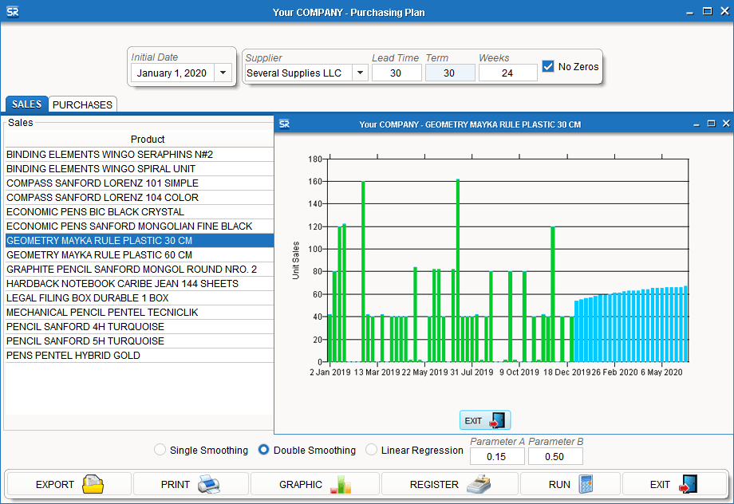Select PENS PENTEL HYBRID GOLD row

click(139, 355)
